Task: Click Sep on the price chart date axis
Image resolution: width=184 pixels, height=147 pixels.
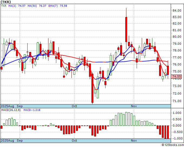Action: click(x=19, y=106)
